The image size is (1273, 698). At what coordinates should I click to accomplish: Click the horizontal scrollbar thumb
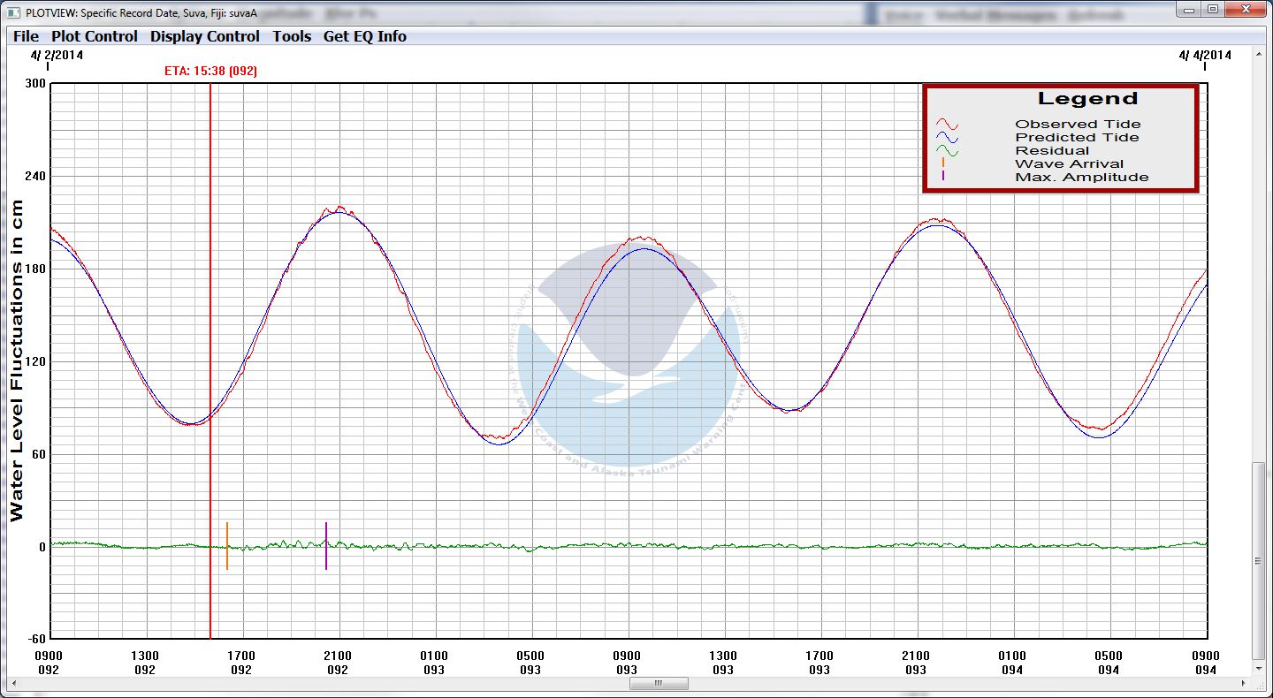659,683
